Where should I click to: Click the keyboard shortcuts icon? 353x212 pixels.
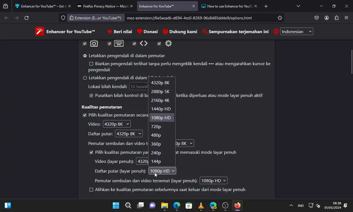(119, 43)
